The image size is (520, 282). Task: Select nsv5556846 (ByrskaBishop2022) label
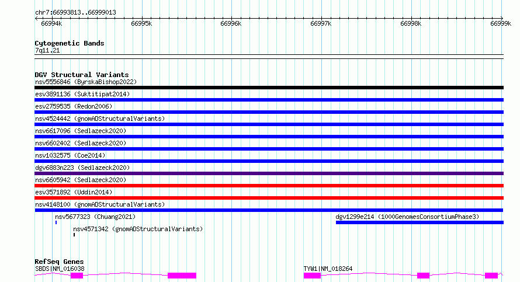click(x=86, y=82)
